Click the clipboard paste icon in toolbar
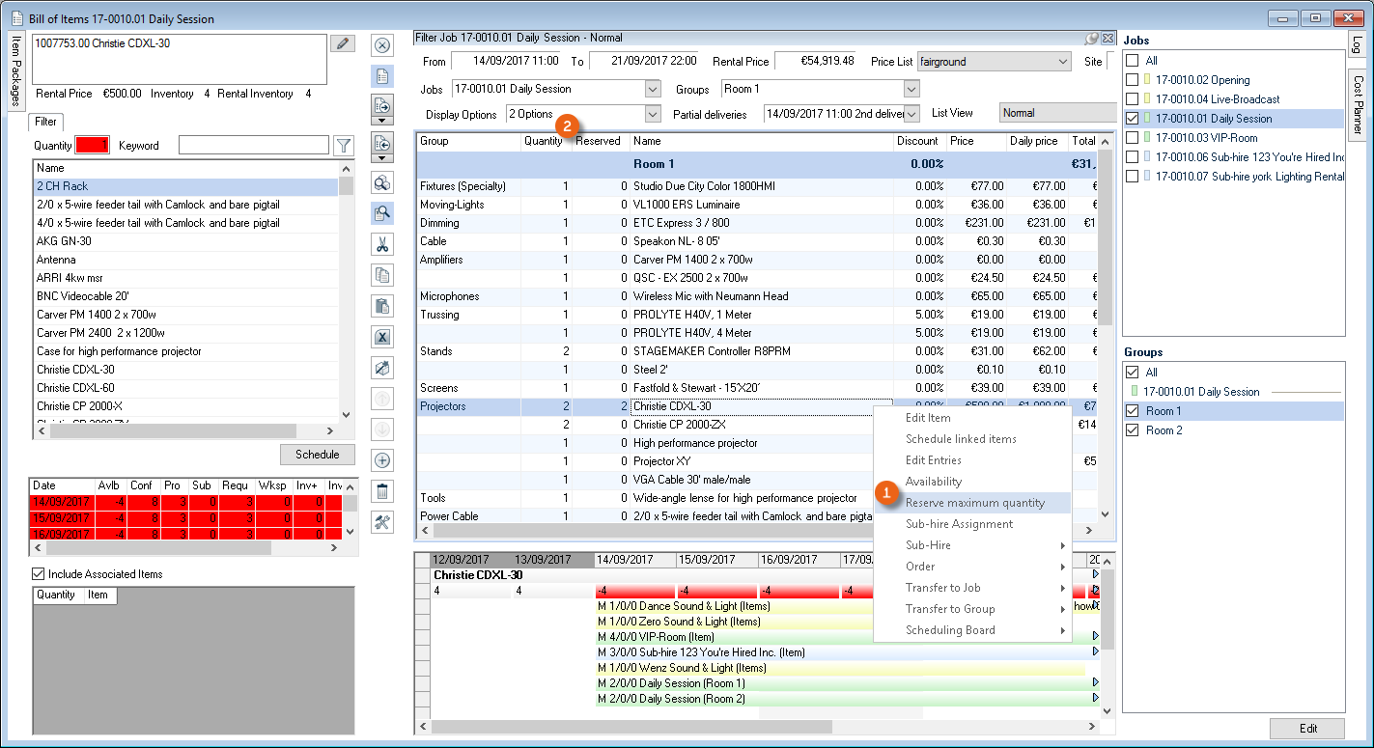The height and width of the screenshot is (748, 1374). click(x=382, y=306)
